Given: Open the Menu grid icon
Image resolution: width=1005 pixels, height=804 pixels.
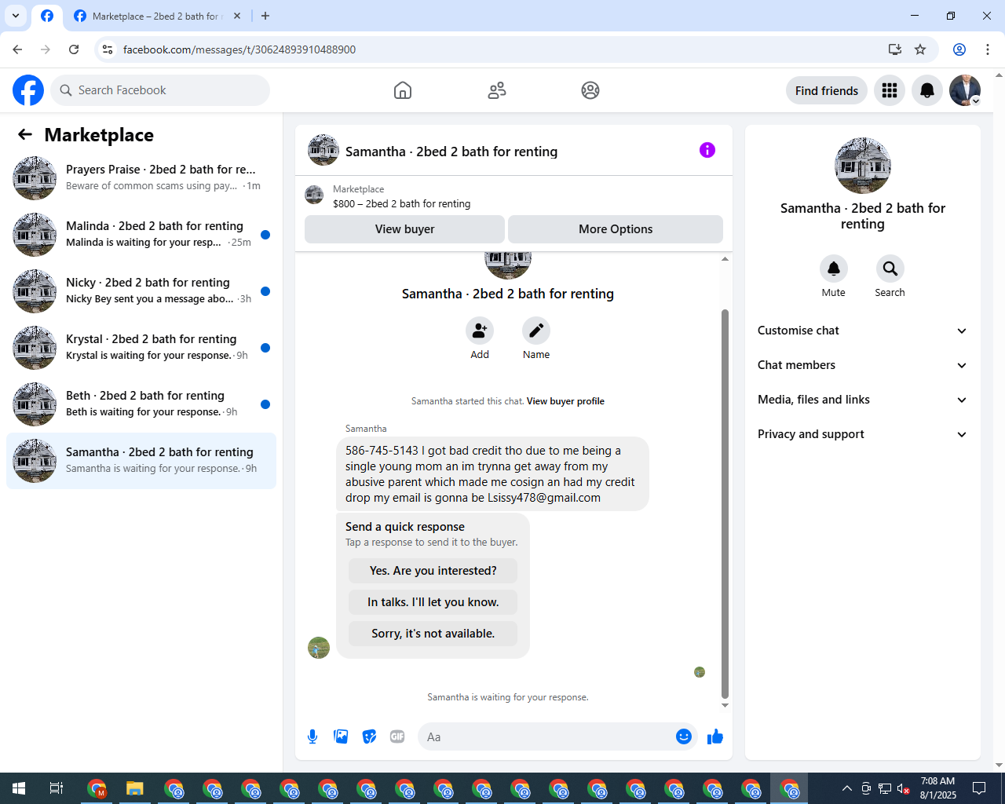Looking at the screenshot, I should point(890,90).
